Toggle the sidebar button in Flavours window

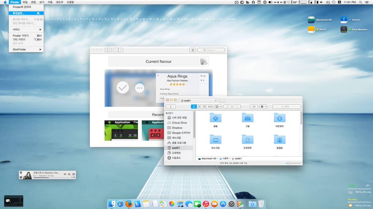108,50
